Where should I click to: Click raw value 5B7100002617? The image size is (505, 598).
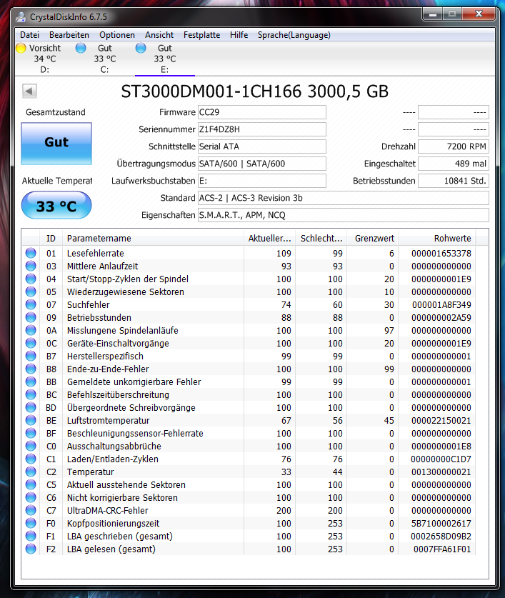[x=441, y=523]
